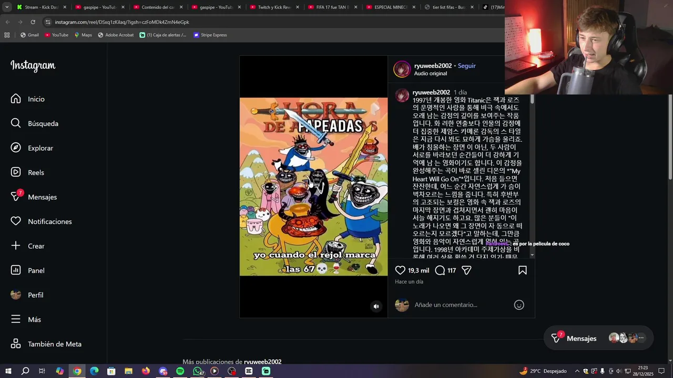Click the Chrome address bar URL
Image resolution: width=673 pixels, height=378 pixels.
122,22
